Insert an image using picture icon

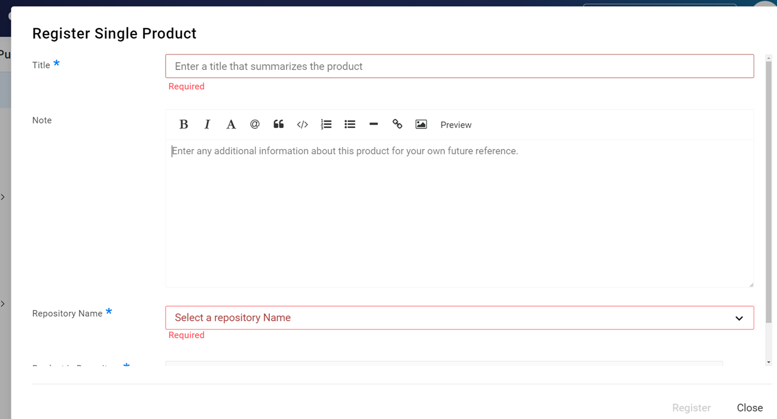[421, 124]
